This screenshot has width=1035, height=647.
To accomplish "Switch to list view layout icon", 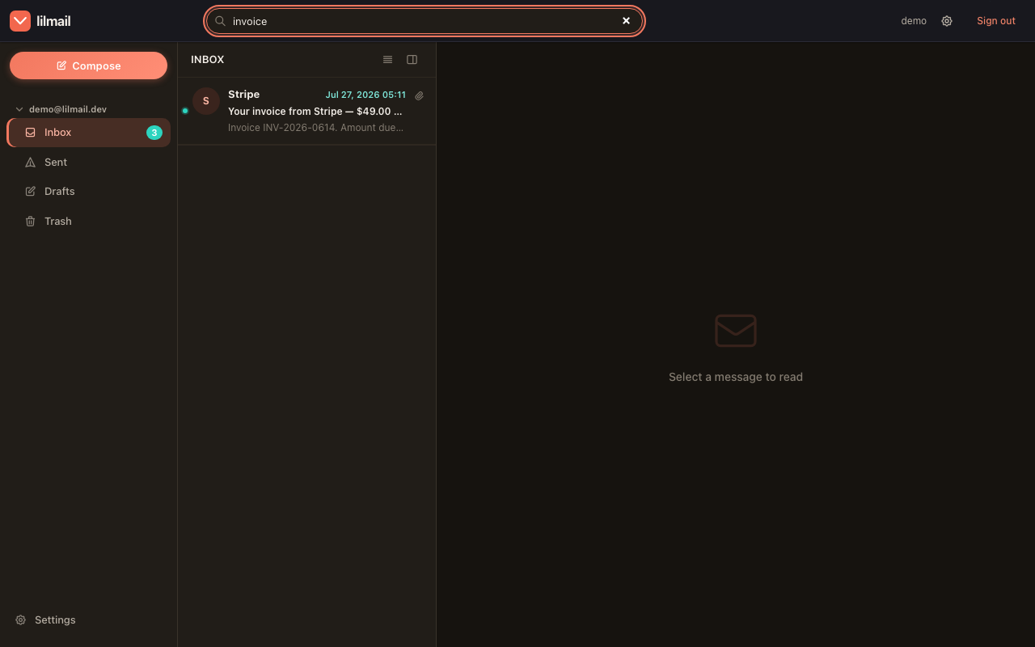I will click(387, 60).
